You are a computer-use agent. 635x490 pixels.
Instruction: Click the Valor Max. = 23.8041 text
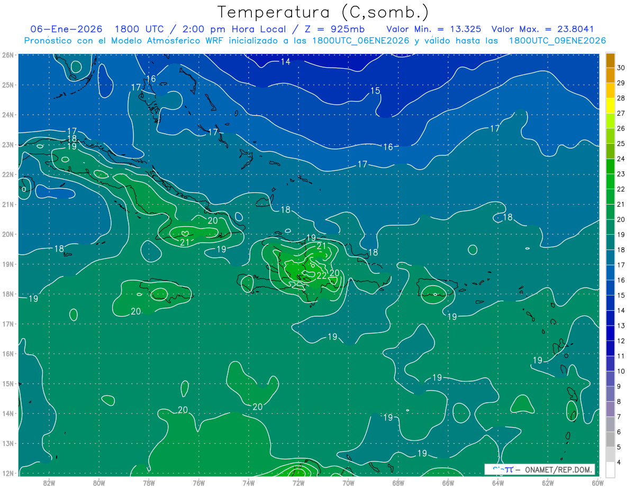pos(546,29)
